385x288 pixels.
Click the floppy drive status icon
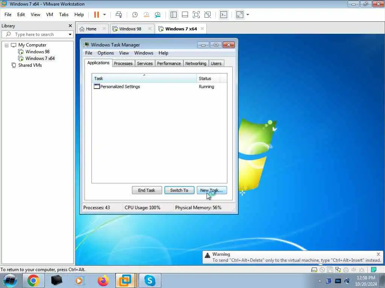tap(330, 270)
